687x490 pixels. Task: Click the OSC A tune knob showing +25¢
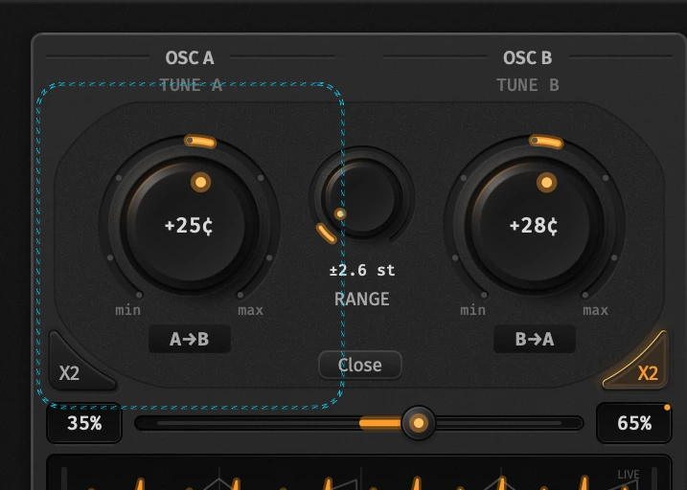190,225
